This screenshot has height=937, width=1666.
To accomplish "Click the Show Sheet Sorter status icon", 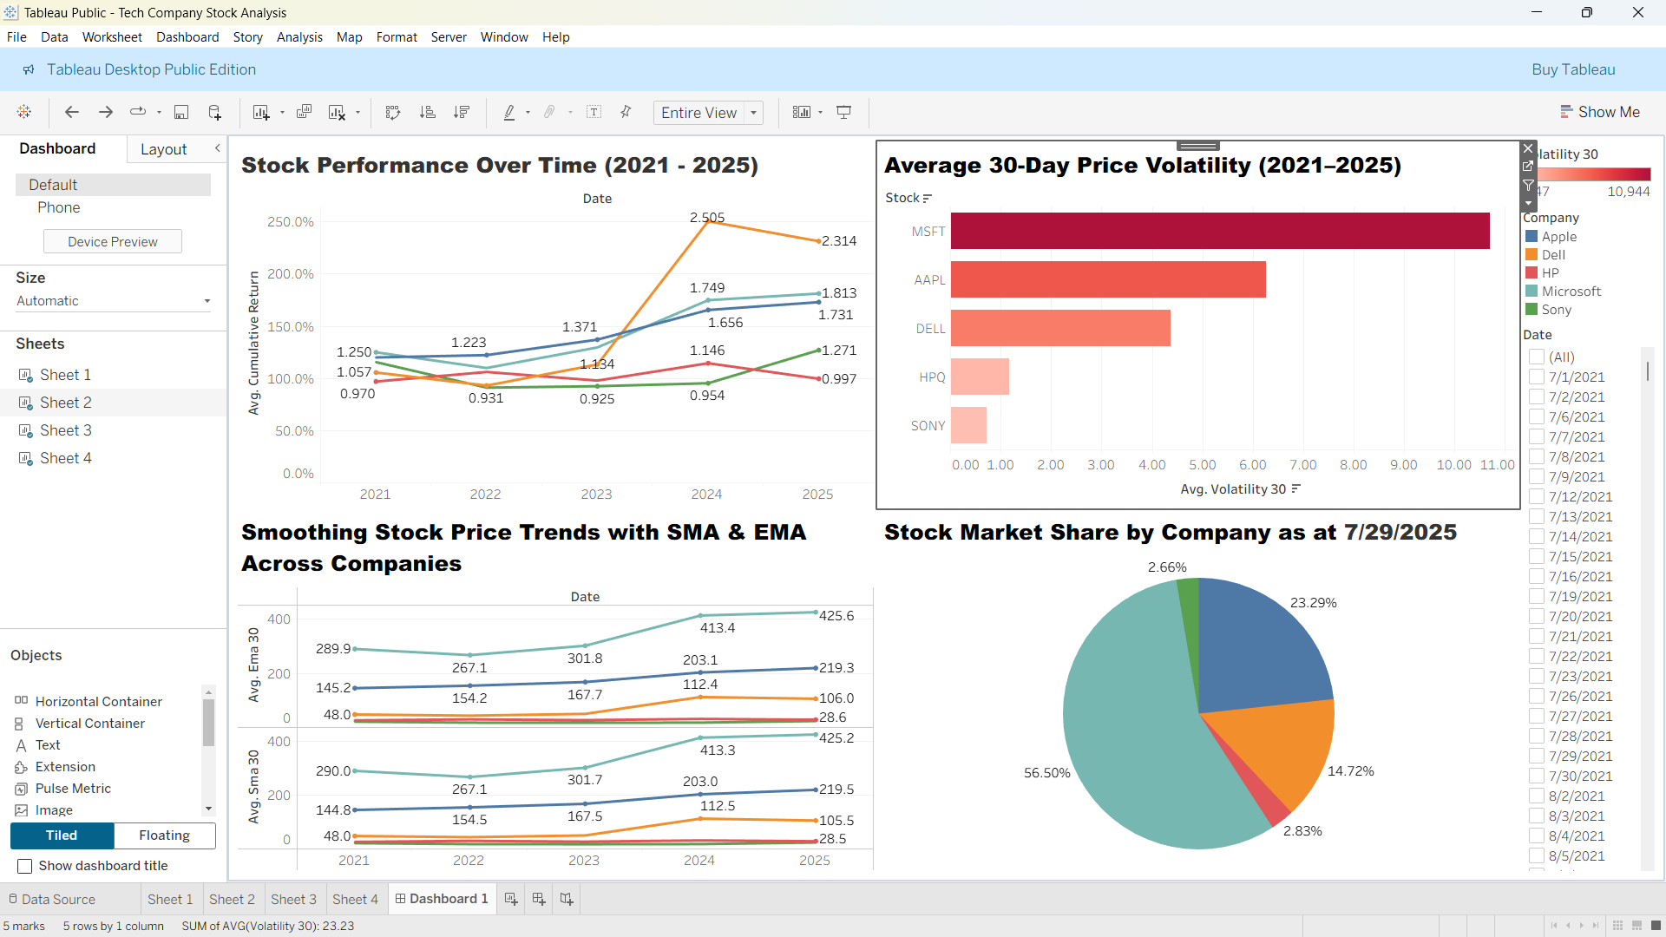I will point(1617,926).
